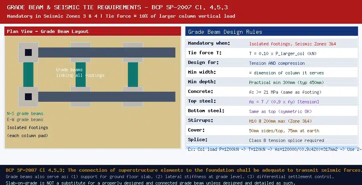Screen dimensions: 362x185
Task: Click the leftmost green N-S grade beam
Action: [28, 74]
